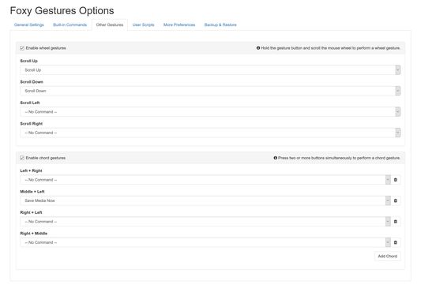Delete the Right + Left chord
Screen dimensions: 421x288
pos(395,222)
